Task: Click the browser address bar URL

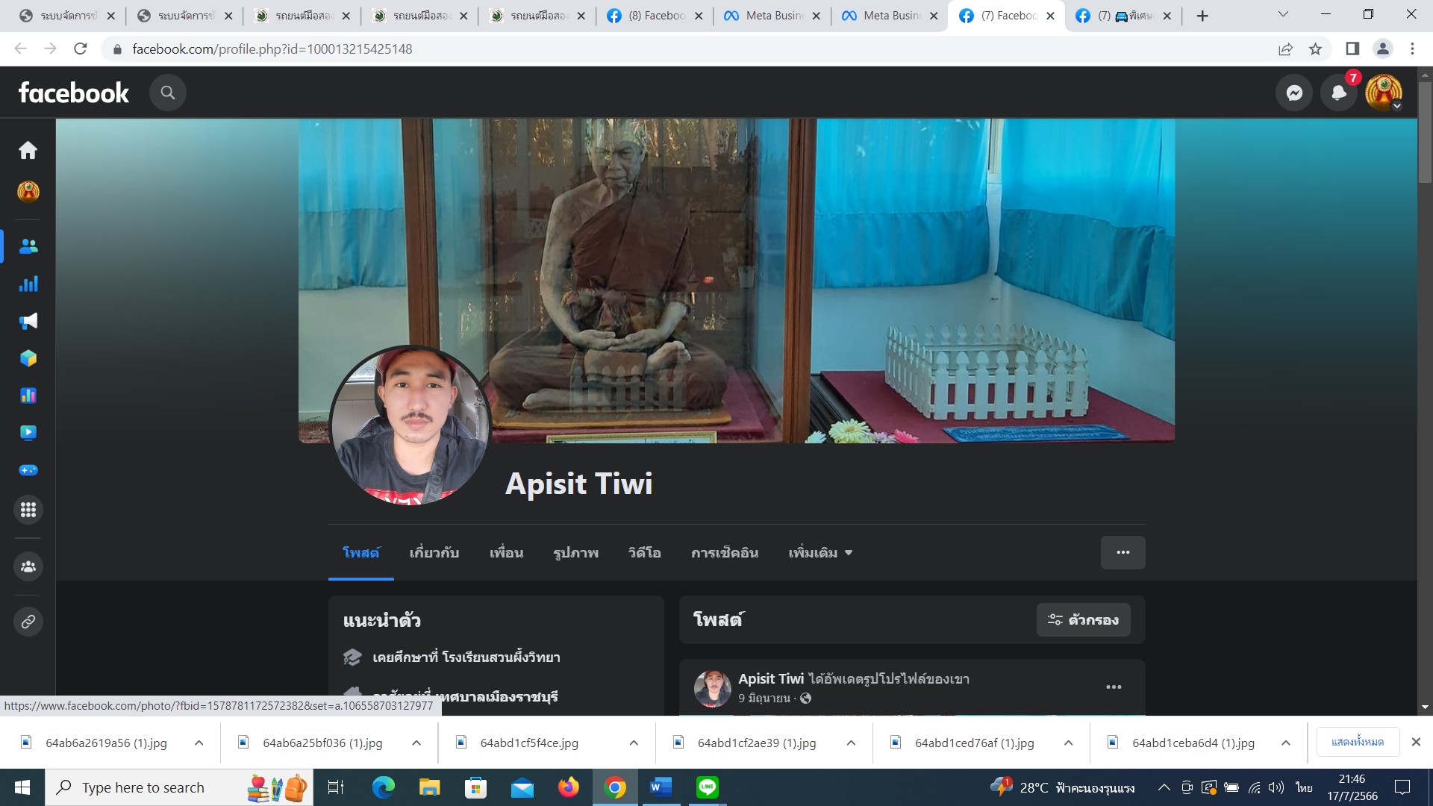Action: coord(272,49)
